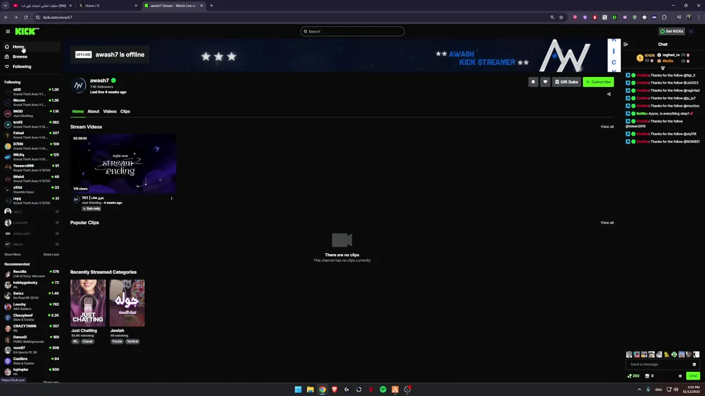This screenshot has width=705, height=396.
Task: Open Fahad channel in sidebar
Action: 31,135
